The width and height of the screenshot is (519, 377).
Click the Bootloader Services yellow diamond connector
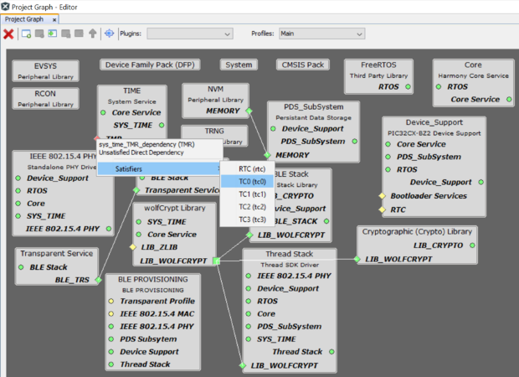(383, 196)
